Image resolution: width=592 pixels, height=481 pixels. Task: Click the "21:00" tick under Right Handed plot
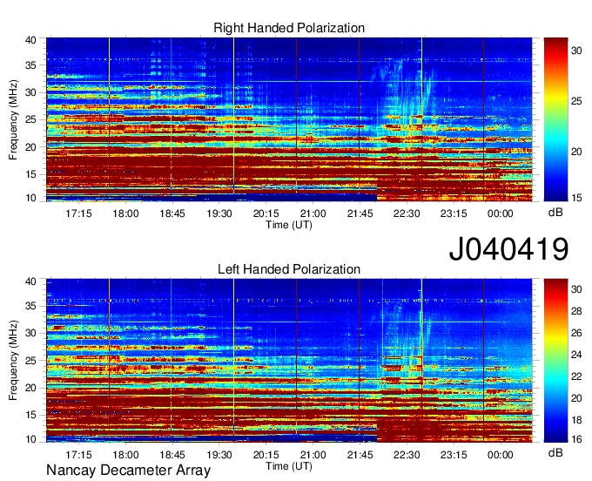tap(313, 213)
